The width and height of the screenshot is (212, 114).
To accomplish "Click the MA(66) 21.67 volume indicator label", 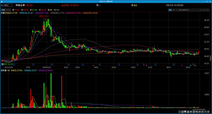I will 31,71.
